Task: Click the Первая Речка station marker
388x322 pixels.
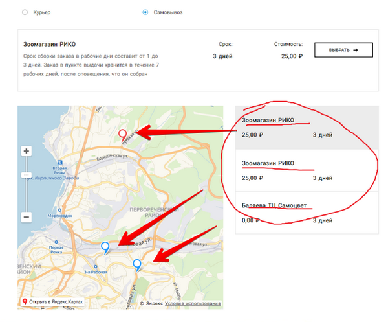Action: [x=56, y=242]
